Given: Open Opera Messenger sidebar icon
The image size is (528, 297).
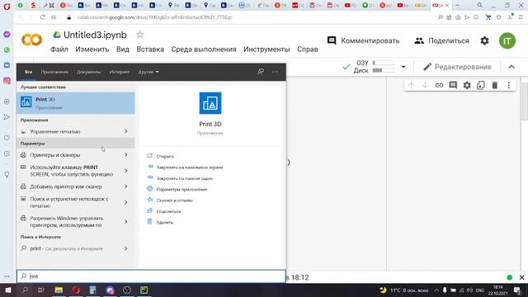Looking at the screenshot, I should pos(7,35).
